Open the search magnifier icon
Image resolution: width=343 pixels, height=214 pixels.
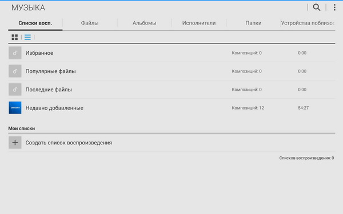point(317,7)
